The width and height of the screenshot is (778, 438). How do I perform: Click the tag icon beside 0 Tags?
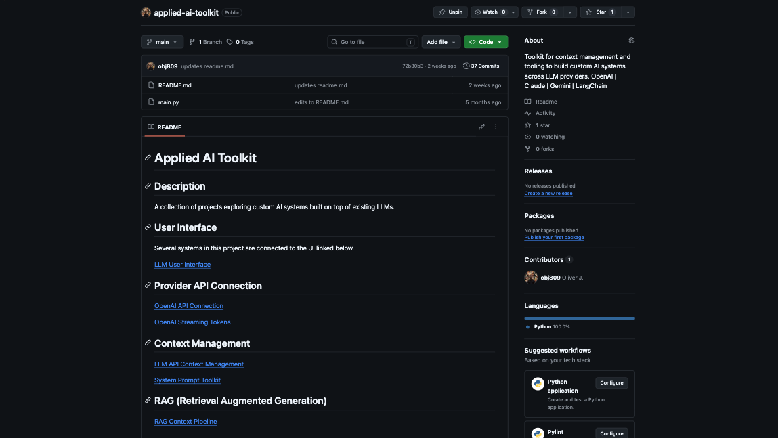point(230,42)
